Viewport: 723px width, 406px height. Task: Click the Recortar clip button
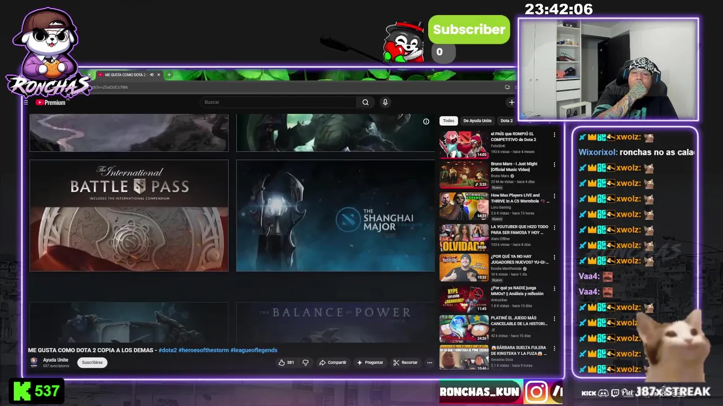point(406,363)
